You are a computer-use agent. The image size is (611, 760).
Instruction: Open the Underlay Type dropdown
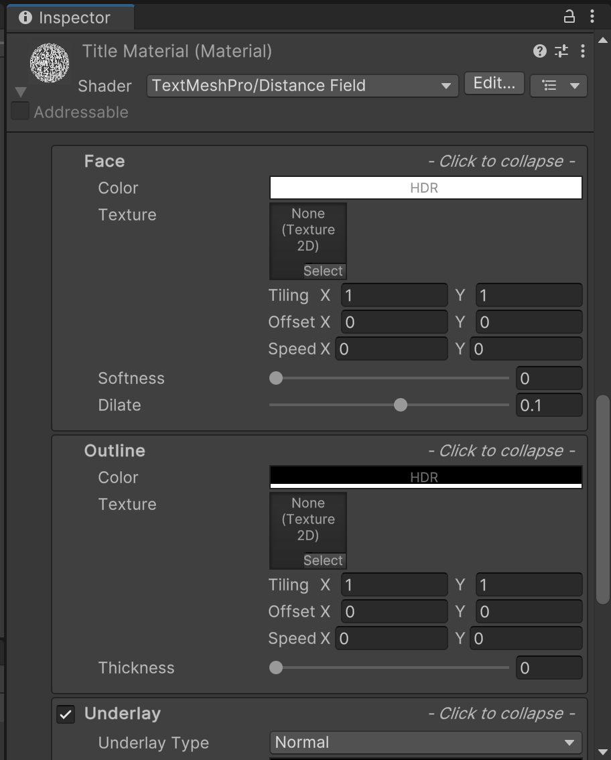pos(425,743)
